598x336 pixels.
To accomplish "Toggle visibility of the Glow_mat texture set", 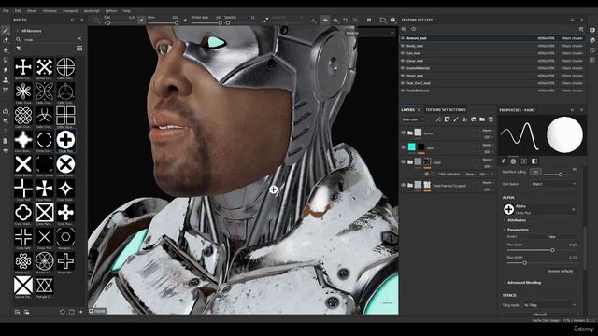I will (403, 61).
